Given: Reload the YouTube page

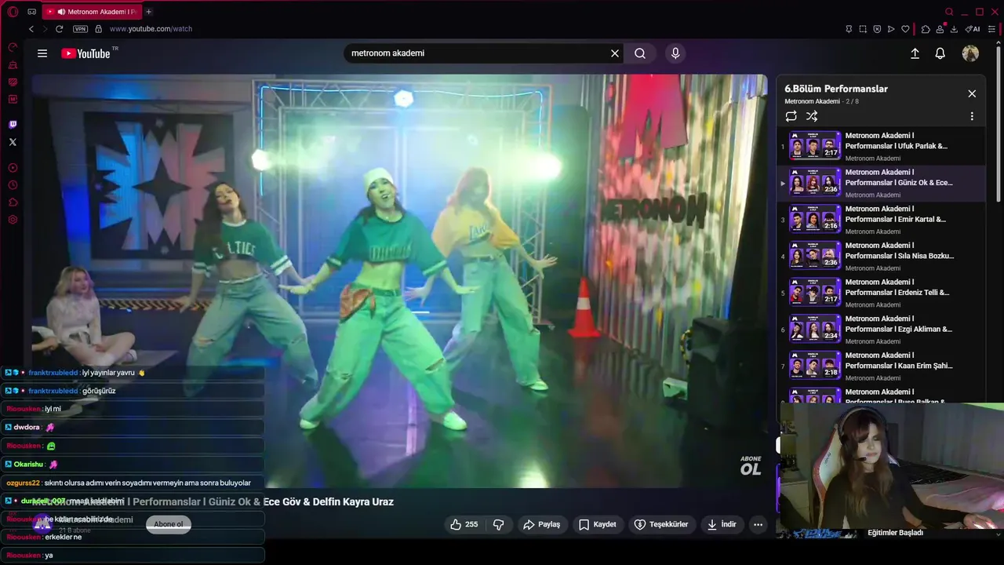Looking at the screenshot, I should point(59,29).
